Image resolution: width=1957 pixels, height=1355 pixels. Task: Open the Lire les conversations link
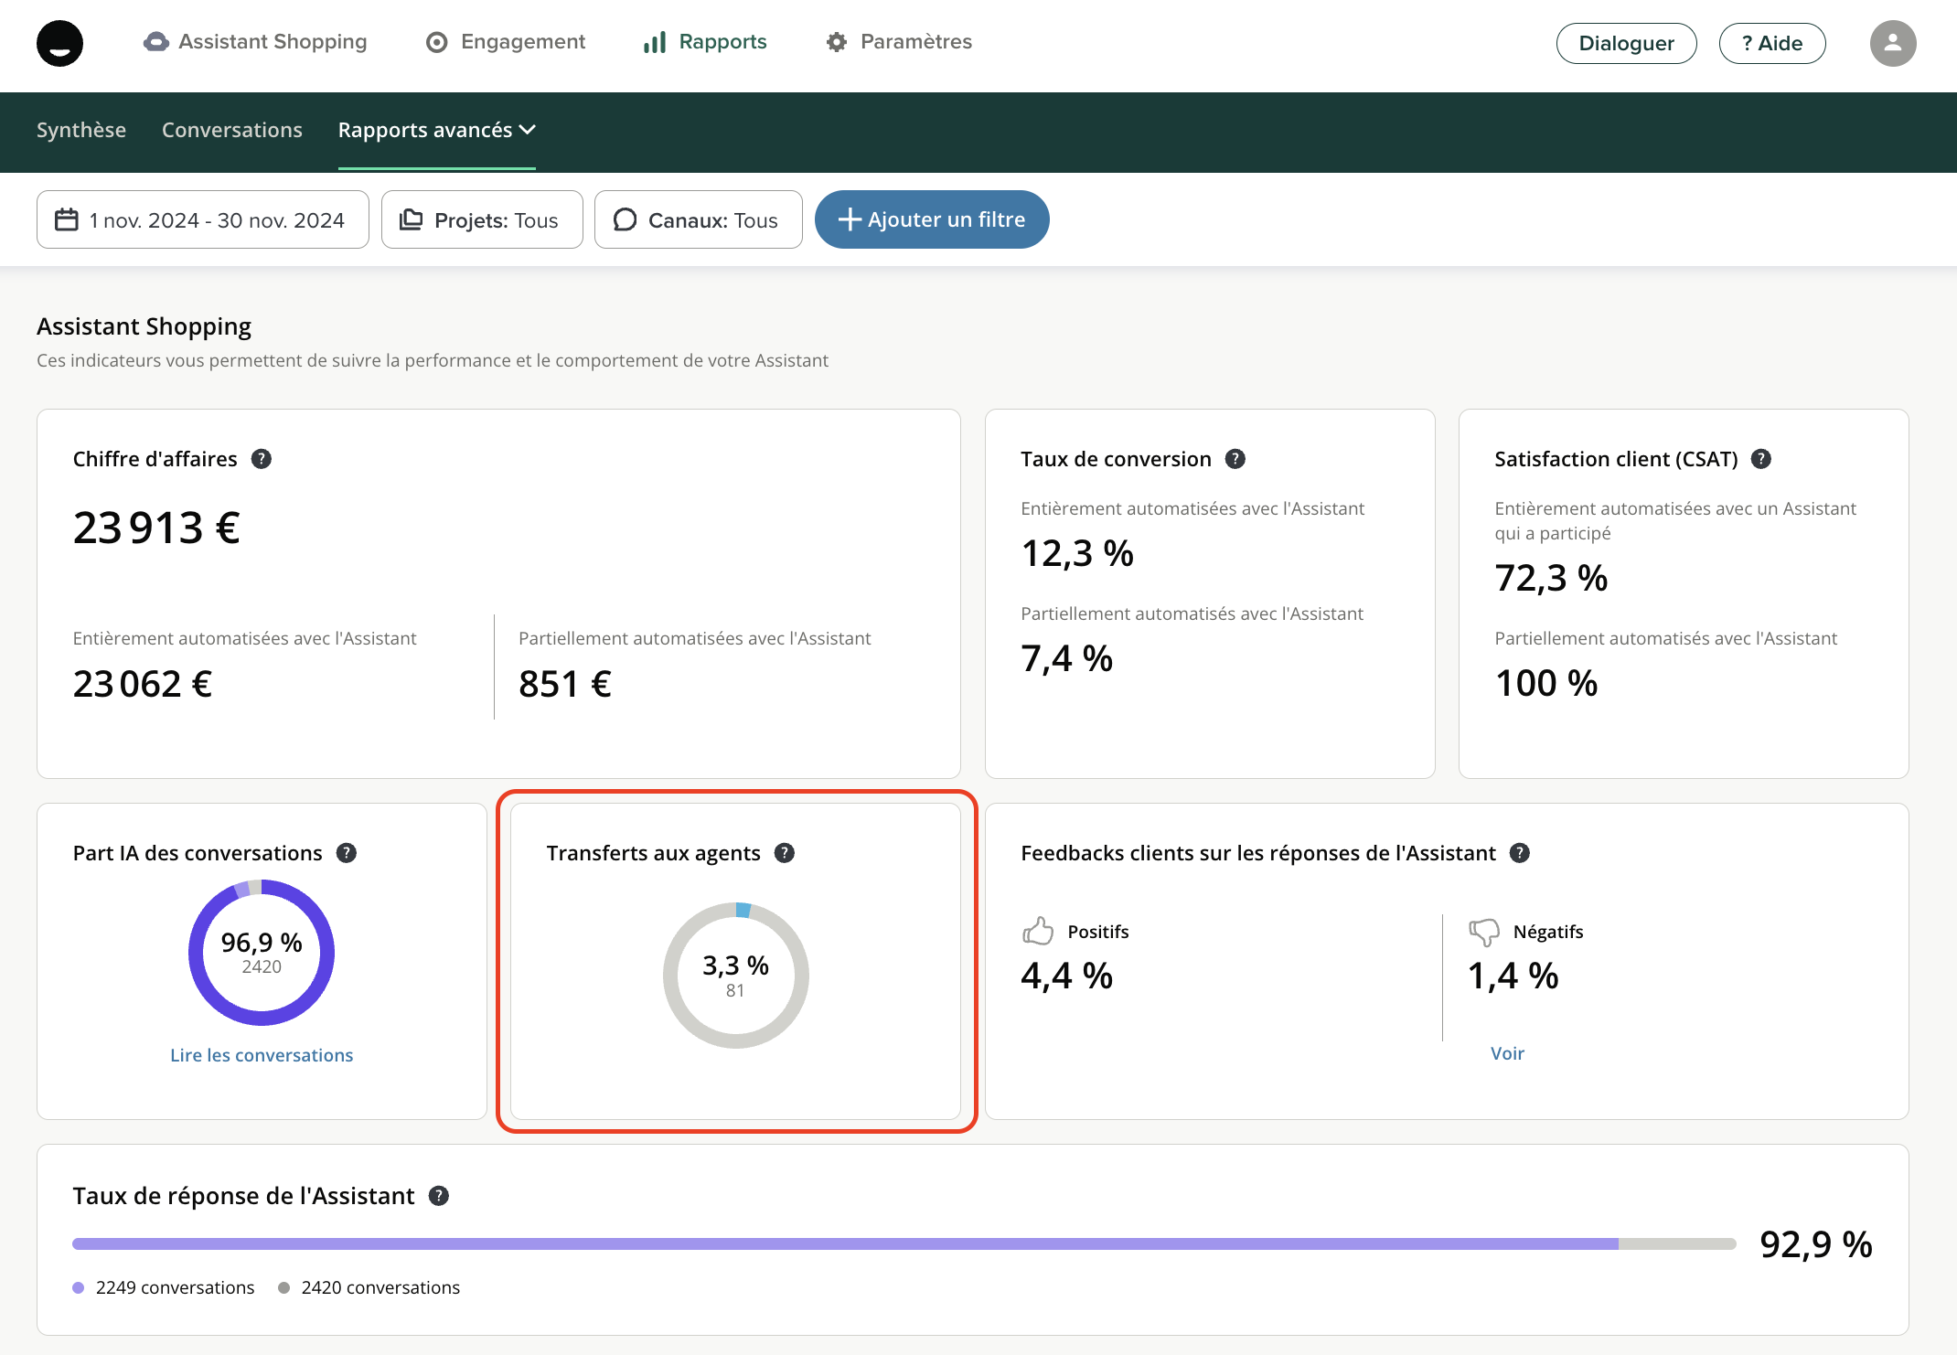(262, 1055)
